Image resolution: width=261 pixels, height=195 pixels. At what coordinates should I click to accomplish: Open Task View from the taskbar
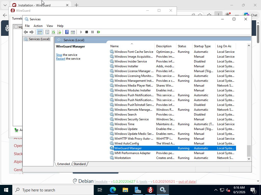(x=100, y=190)
